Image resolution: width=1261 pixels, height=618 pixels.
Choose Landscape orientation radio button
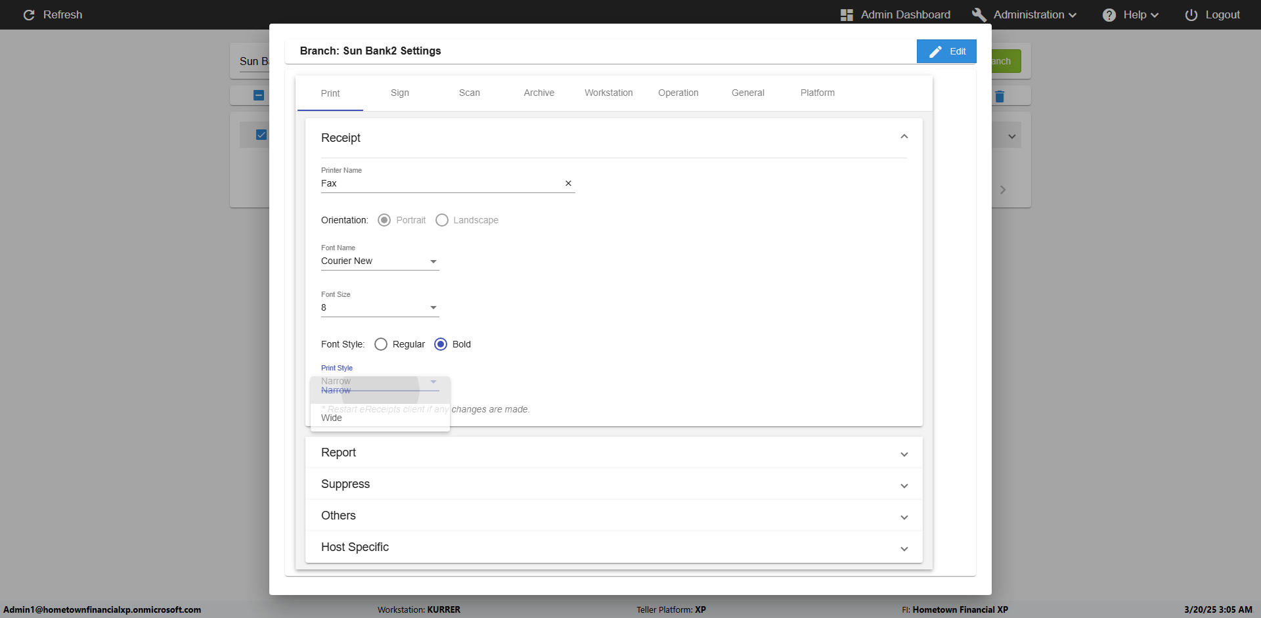coord(442,220)
